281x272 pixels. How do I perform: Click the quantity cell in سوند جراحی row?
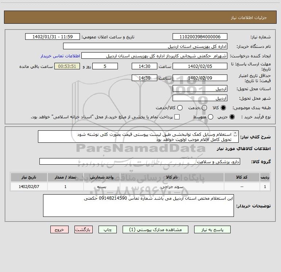[x=65, y=187]
